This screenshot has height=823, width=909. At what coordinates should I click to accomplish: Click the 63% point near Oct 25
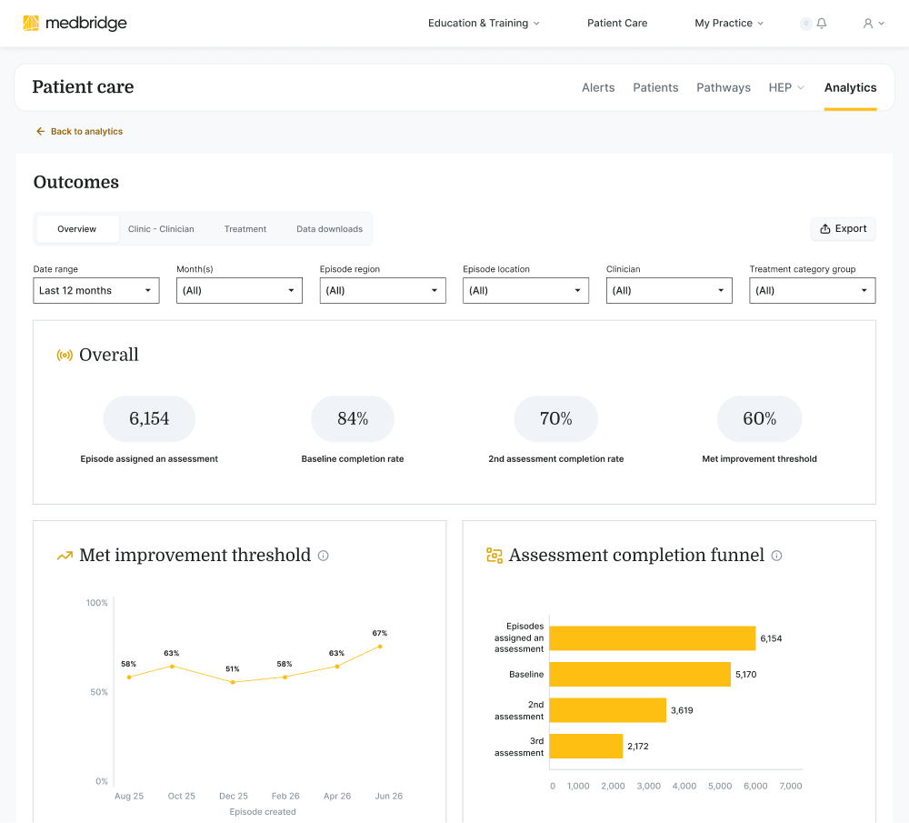coord(172,667)
